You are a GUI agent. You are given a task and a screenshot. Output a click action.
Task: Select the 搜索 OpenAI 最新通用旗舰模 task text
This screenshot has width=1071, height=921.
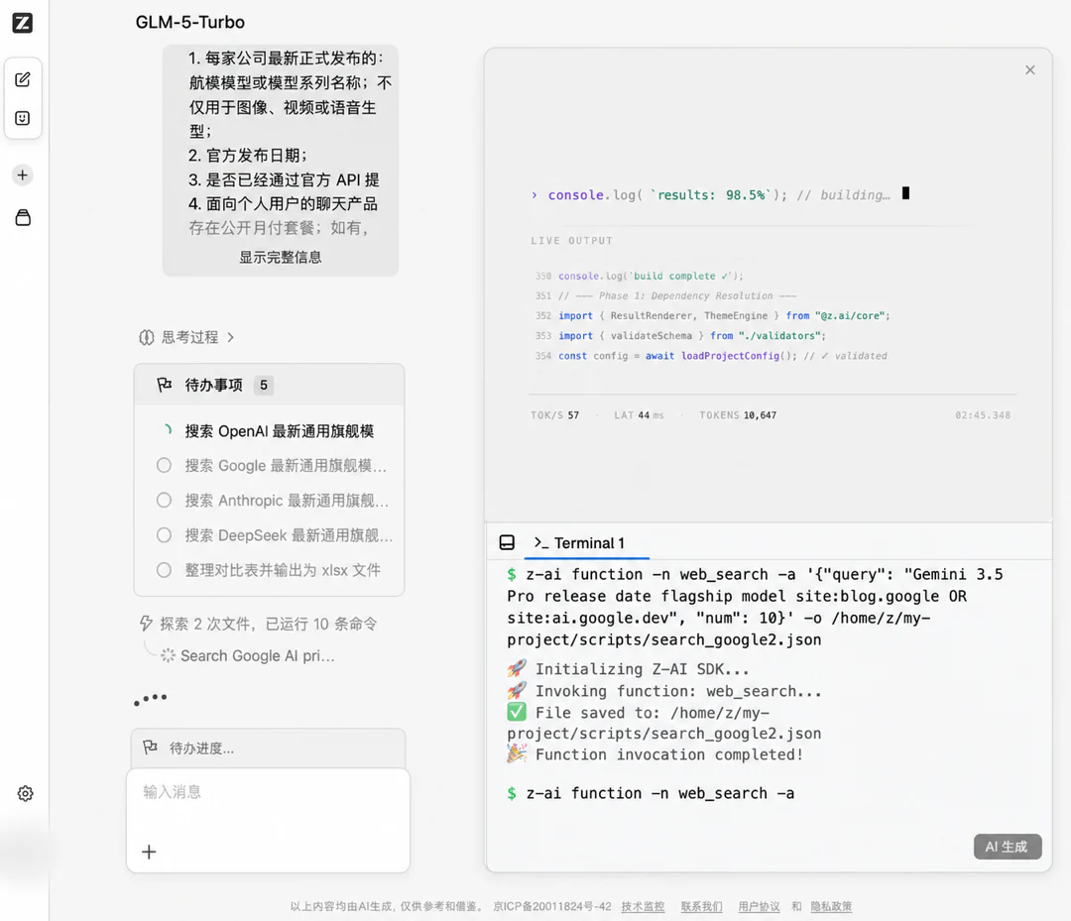coord(280,431)
